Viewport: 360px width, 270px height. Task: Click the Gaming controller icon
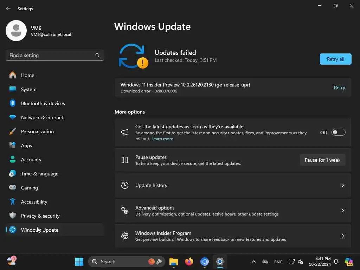[13, 187]
